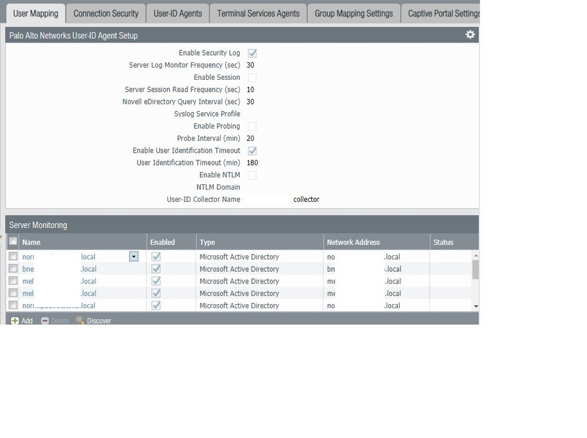Switch to the User Mapping tab
Screen dimensions: 587x438
coord(36,14)
